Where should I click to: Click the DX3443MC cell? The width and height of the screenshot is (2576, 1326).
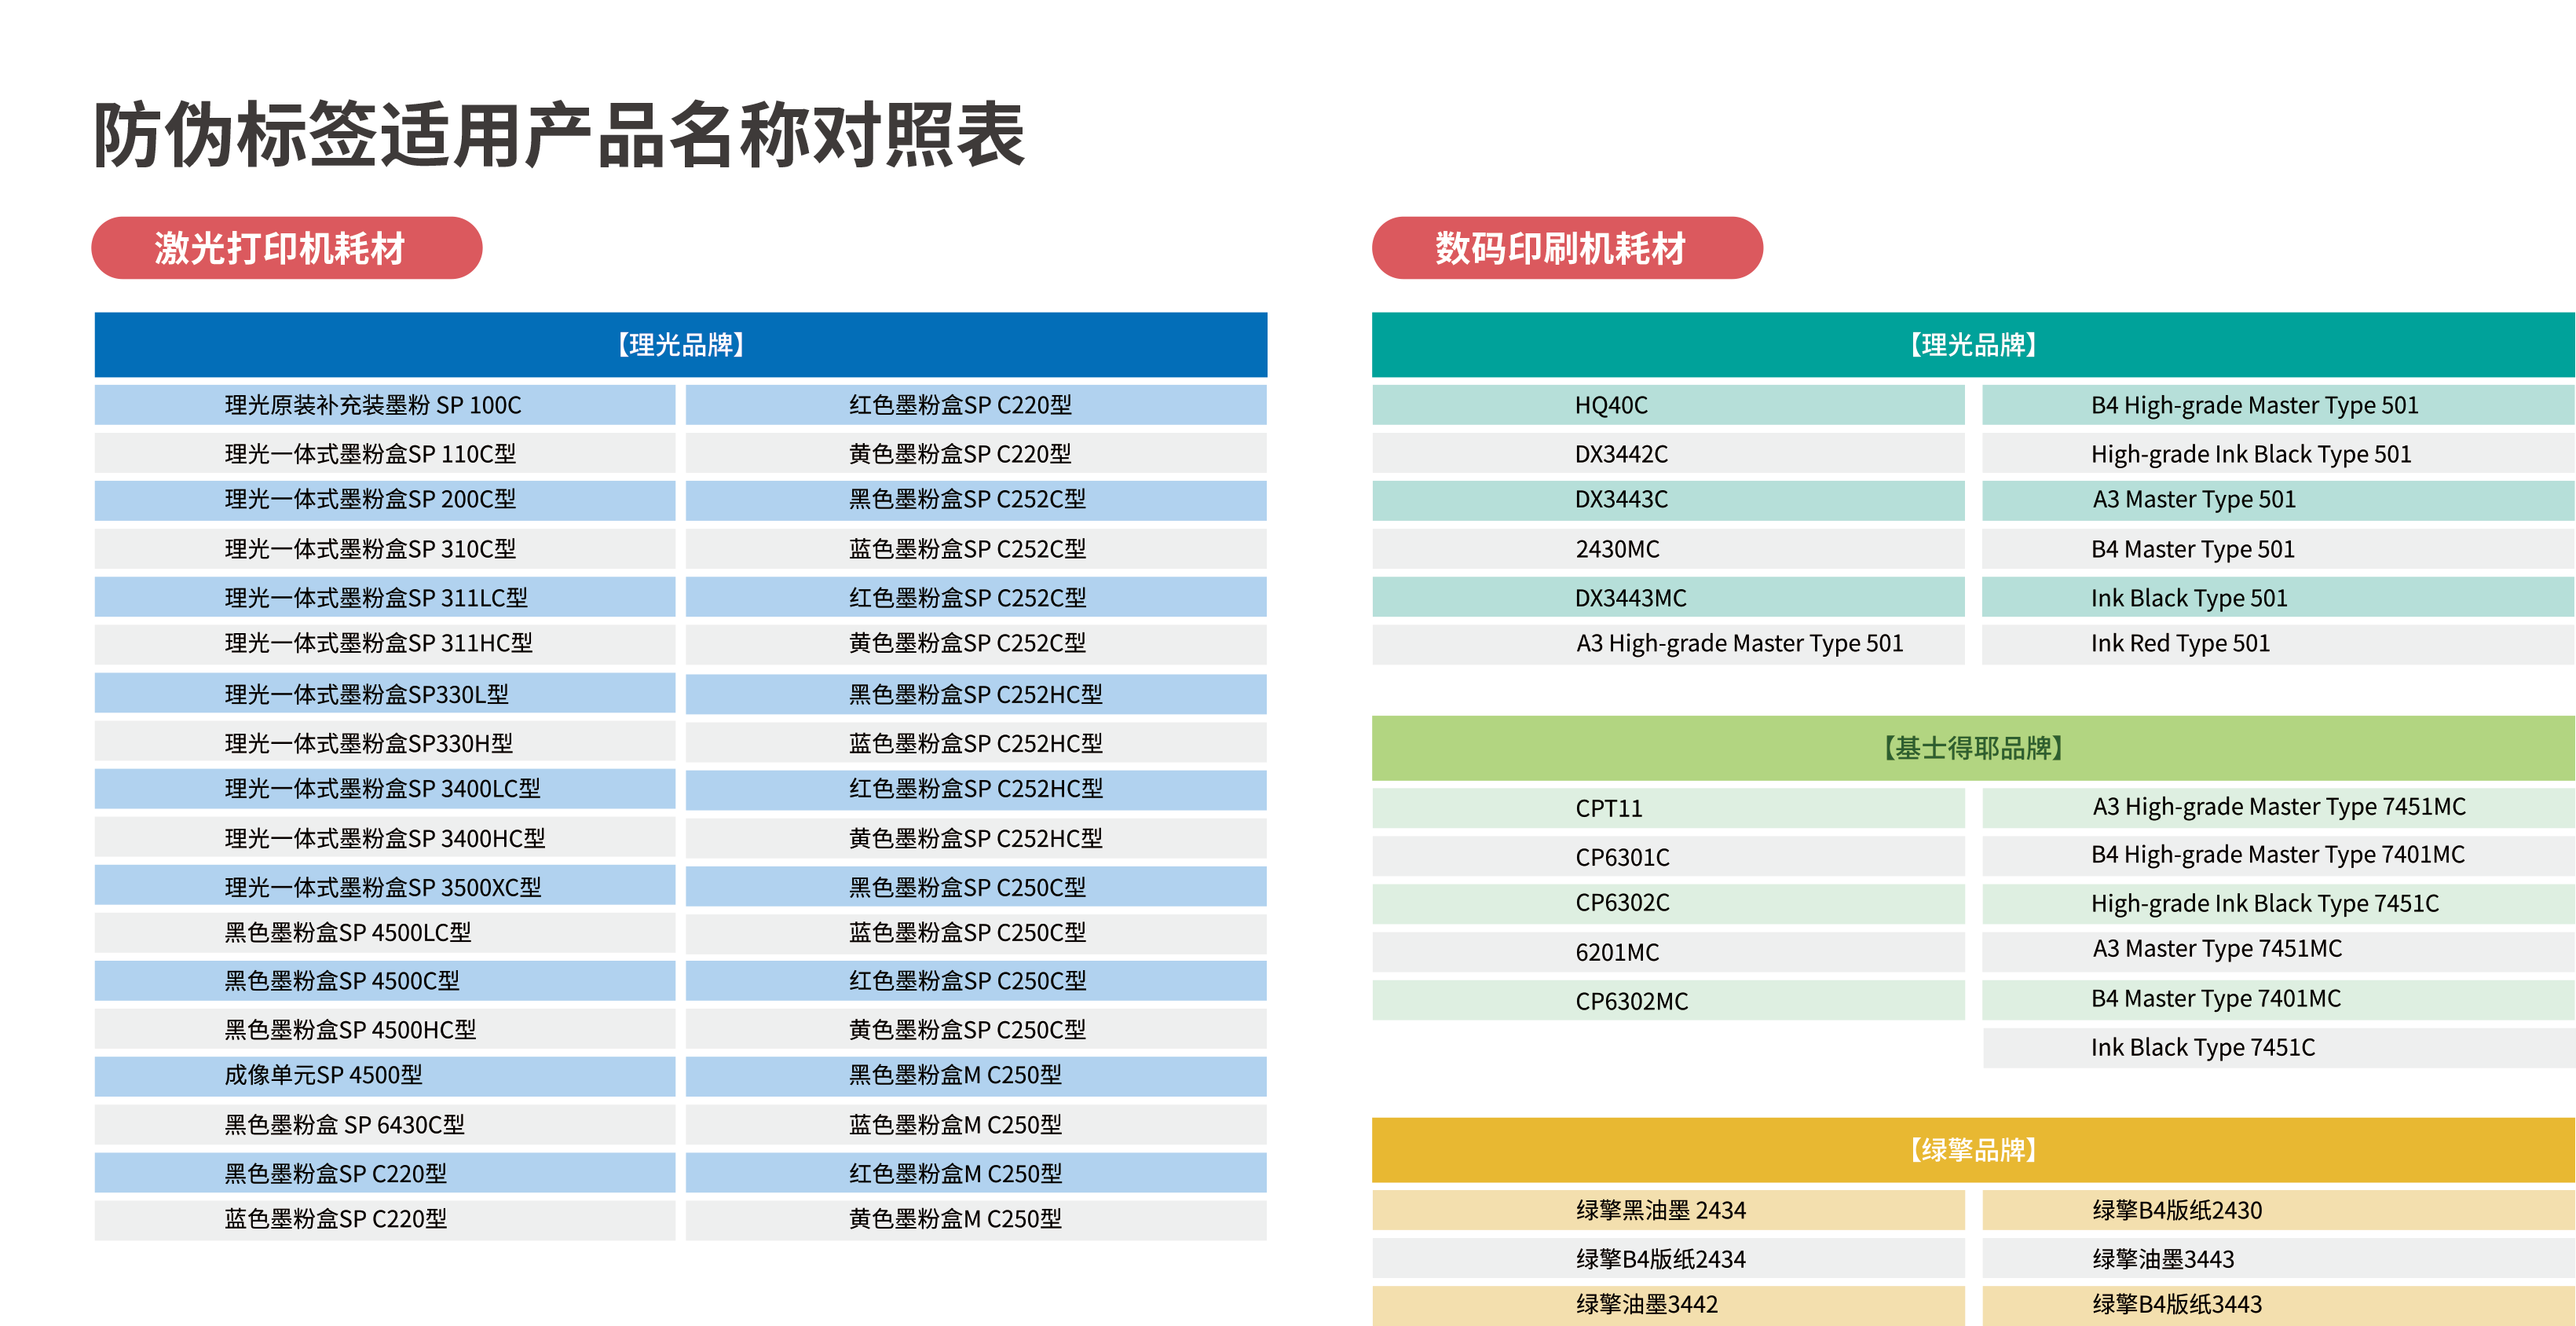pyautogui.click(x=1668, y=598)
